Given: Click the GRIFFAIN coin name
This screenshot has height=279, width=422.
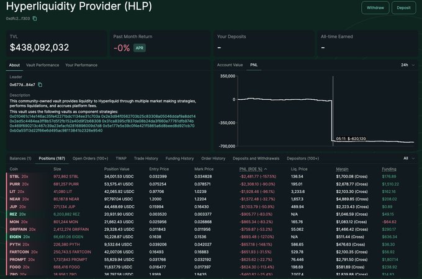Looking at the screenshot, I should coord(18,229).
